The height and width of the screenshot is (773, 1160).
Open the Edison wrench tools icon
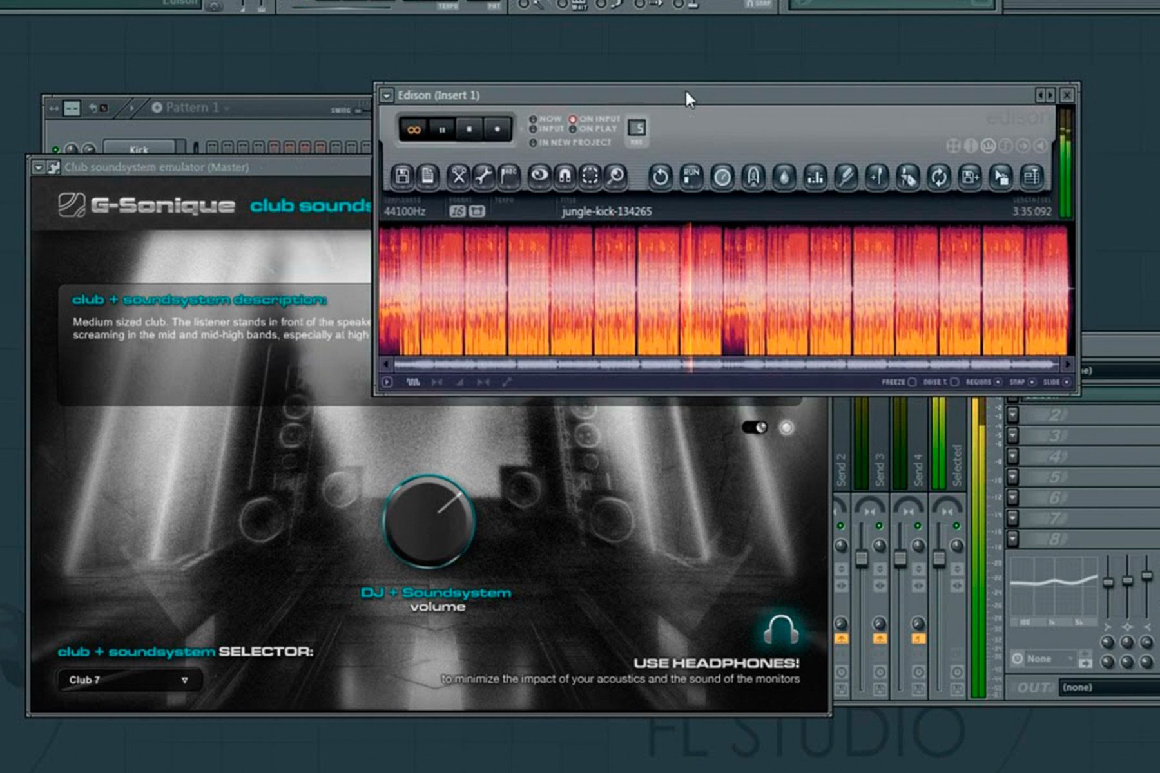click(x=483, y=177)
